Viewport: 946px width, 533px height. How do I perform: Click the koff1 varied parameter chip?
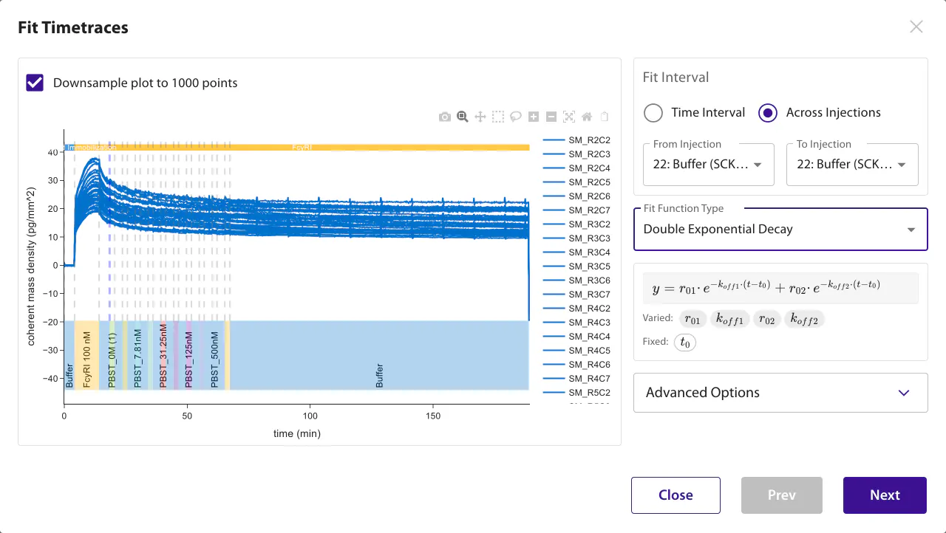point(730,319)
